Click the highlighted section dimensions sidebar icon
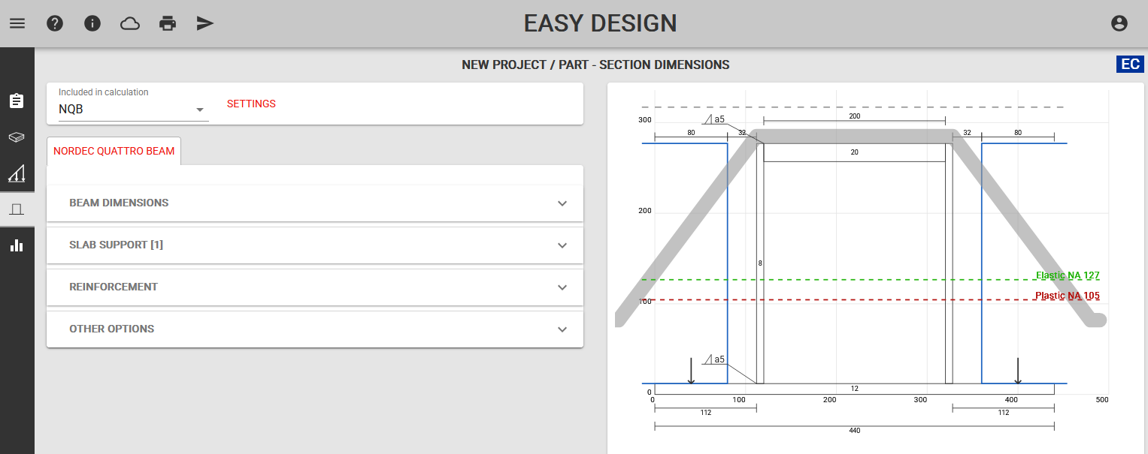The height and width of the screenshot is (454, 1148). pos(17,209)
